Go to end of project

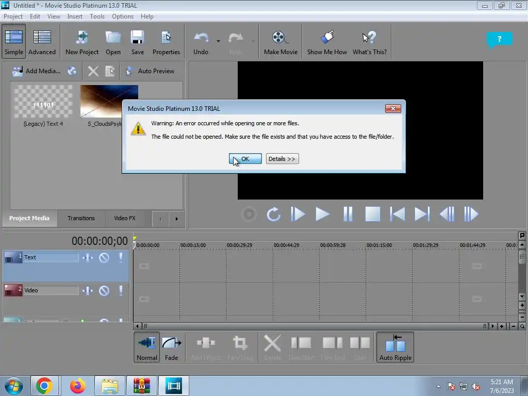422,214
